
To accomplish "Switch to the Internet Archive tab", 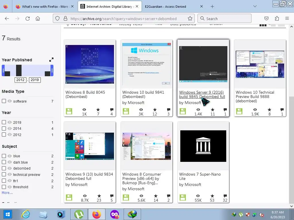I will coord(110,7).
